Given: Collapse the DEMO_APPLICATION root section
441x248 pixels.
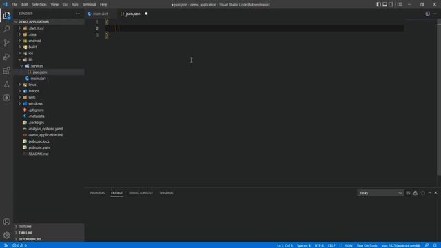Looking at the screenshot, I should [x=49, y=21].
